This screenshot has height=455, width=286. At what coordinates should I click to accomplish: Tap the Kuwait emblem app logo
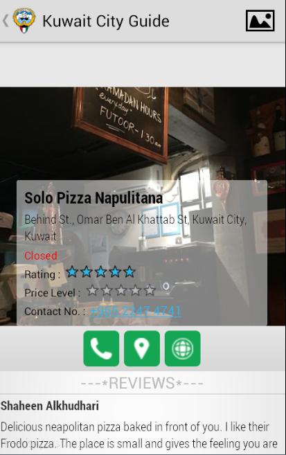tap(24, 21)
